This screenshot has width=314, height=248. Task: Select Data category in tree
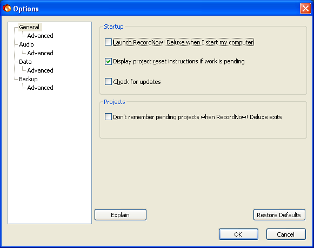[25, 62]
